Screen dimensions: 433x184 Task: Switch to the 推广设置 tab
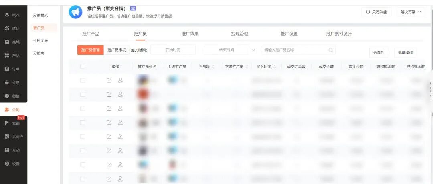289,34
